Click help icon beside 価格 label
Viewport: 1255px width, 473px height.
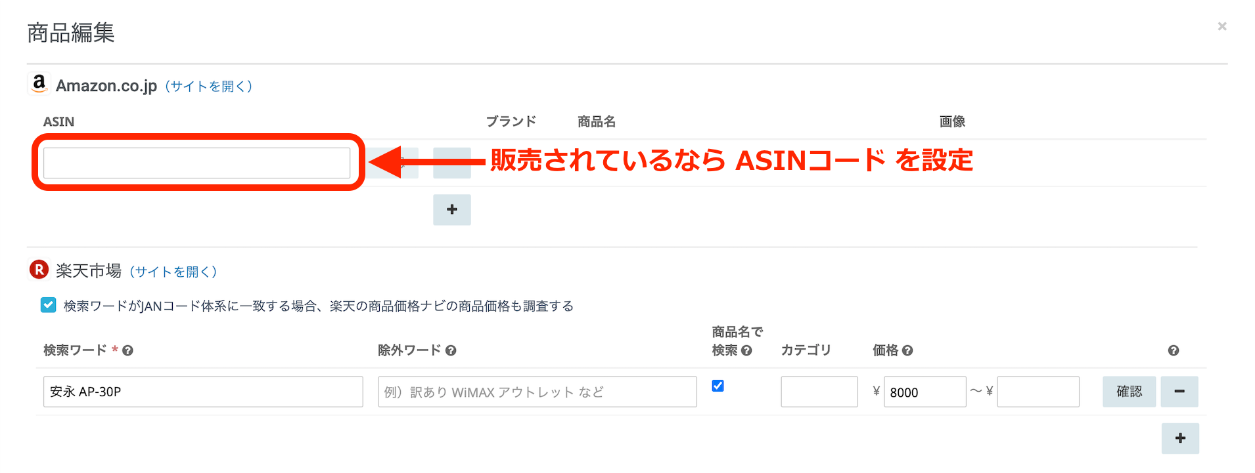(x=907, y=351)
